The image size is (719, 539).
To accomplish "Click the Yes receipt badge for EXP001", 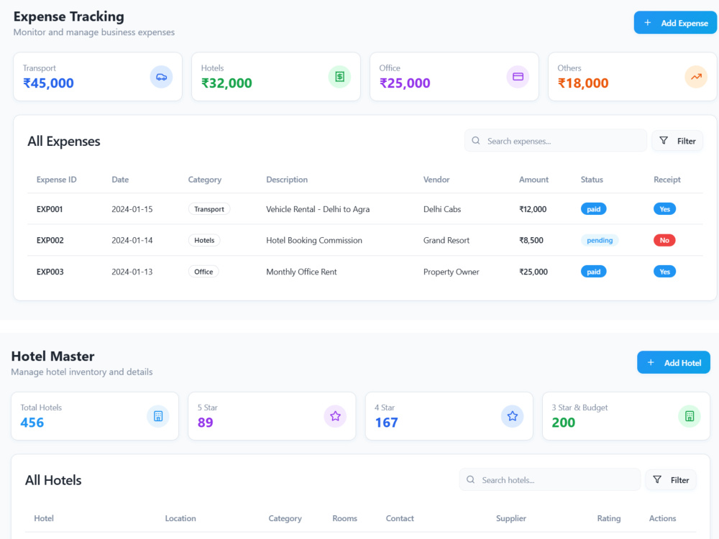I will point(664,209).
